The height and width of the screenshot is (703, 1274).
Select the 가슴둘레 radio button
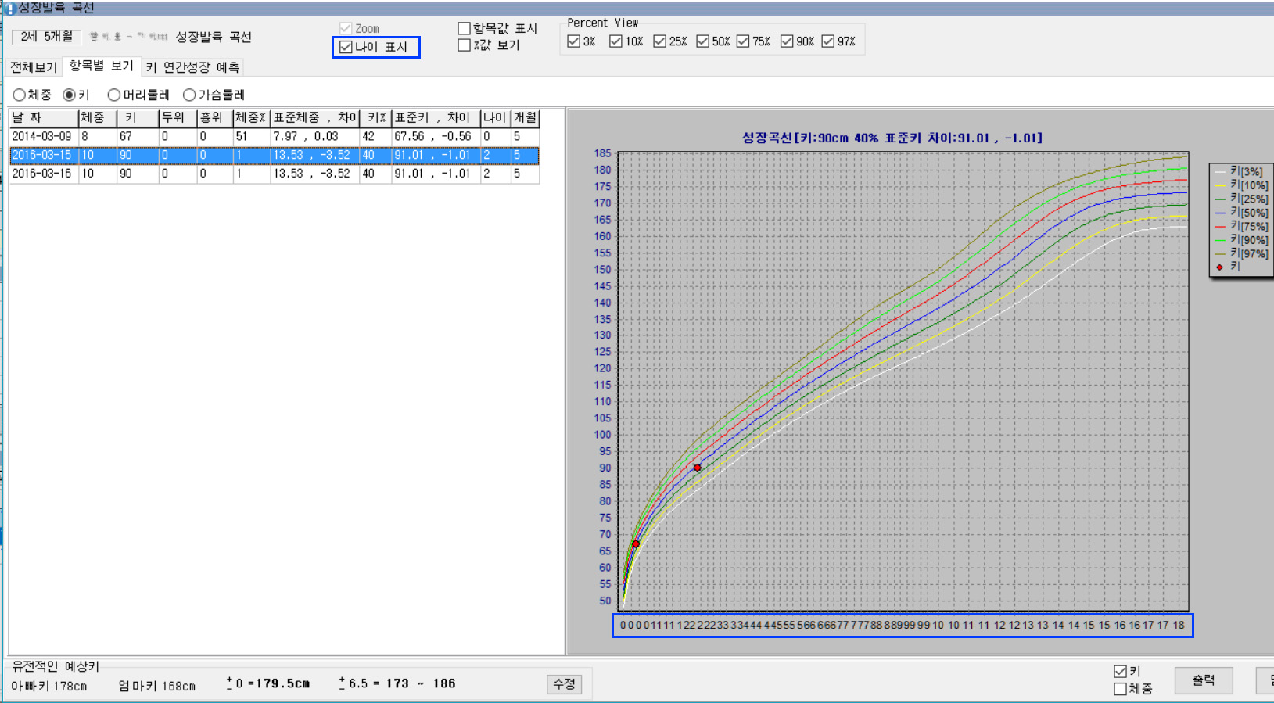189,95
